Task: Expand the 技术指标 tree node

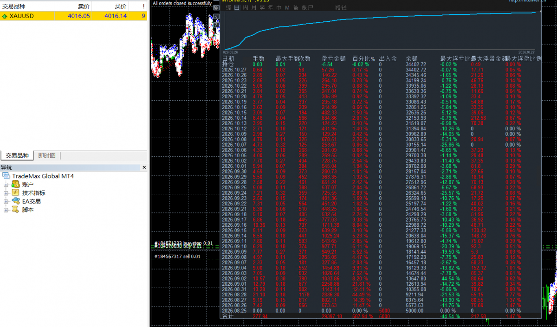Action: tap(6, 193)
